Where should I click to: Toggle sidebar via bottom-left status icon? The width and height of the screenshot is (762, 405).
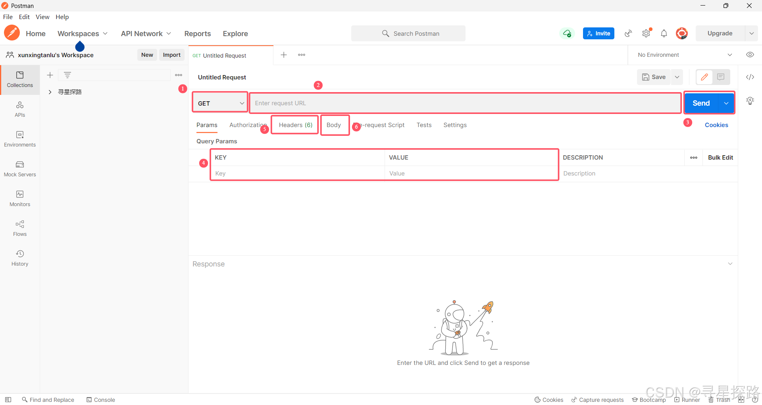click(x=8, y=400)
